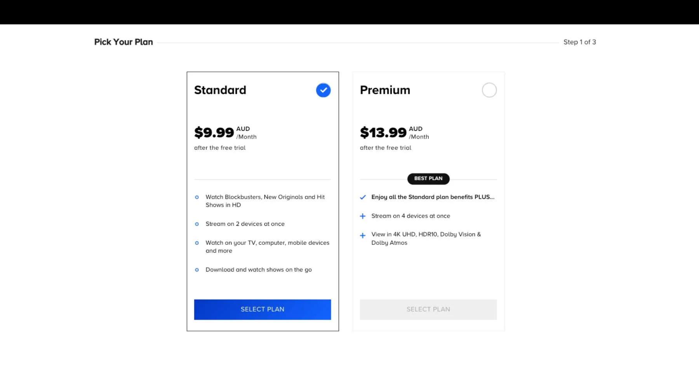This screenshot has height=388, width=699.
Task: Click the Best Plan badge
Action: [x=428, y=179]
